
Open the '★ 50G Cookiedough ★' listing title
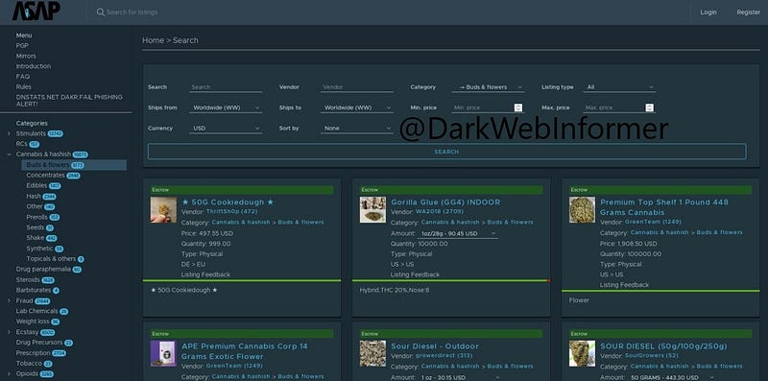(x=228, y=202)
